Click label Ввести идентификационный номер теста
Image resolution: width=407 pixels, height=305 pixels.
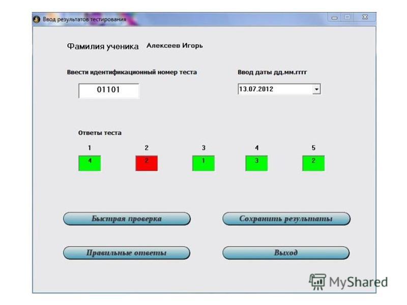132,72
